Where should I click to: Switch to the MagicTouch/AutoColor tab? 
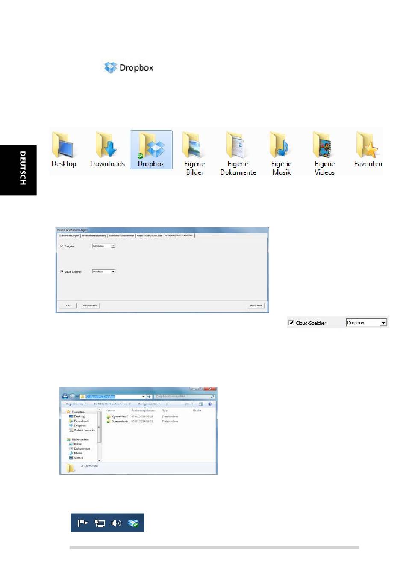pos(149,235)
